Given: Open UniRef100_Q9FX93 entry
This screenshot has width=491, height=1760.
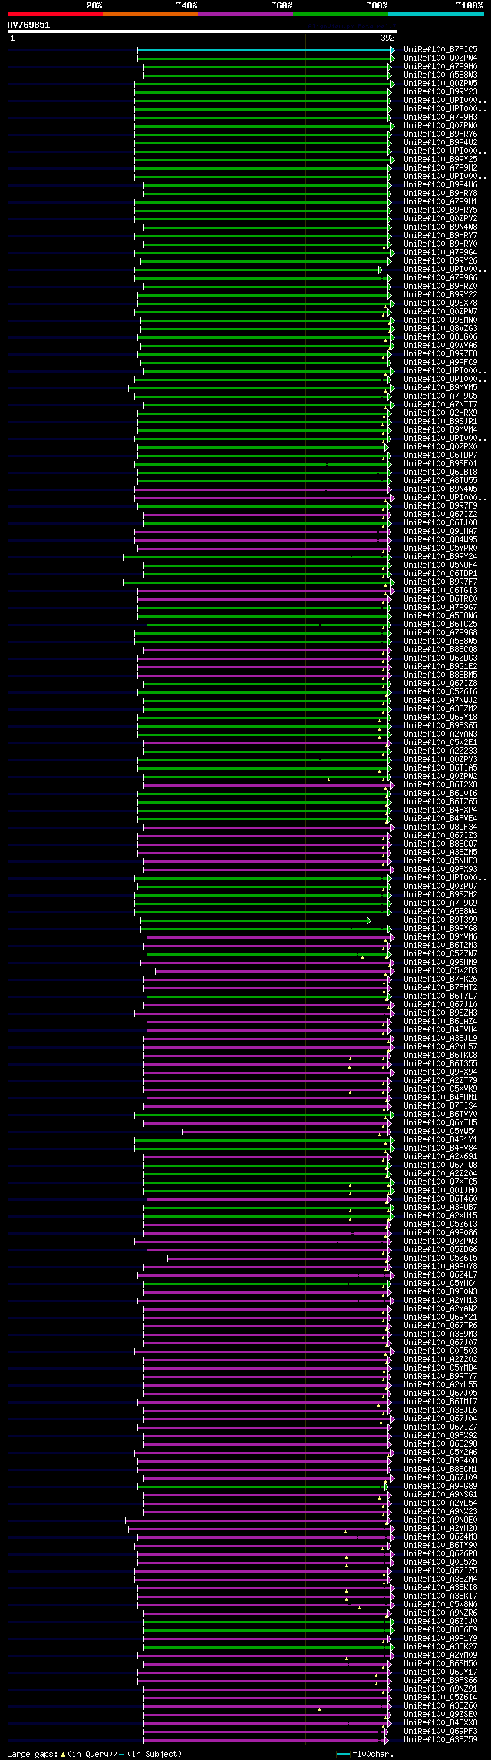Looking at the screenshot, I should click(440, 870).
